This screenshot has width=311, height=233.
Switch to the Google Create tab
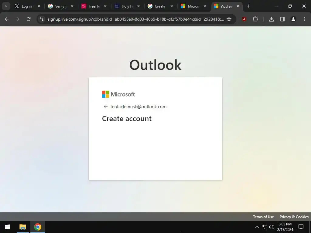157,6
